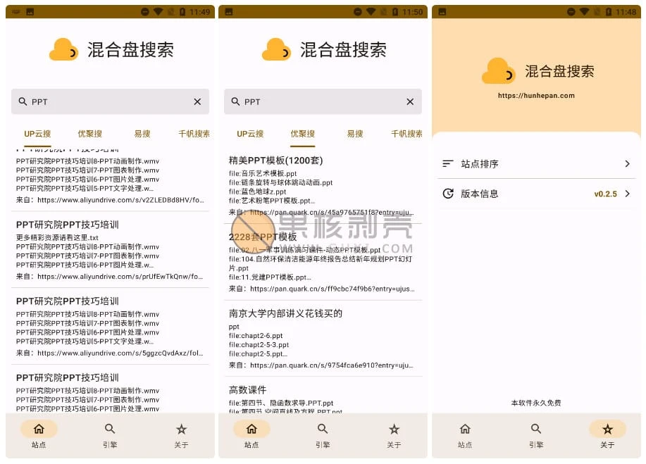This screenshot has width=646, height=464.
Task: Select the 易搜 tab in middle screen
Action: pyautogui.click(x=355, y=134)
